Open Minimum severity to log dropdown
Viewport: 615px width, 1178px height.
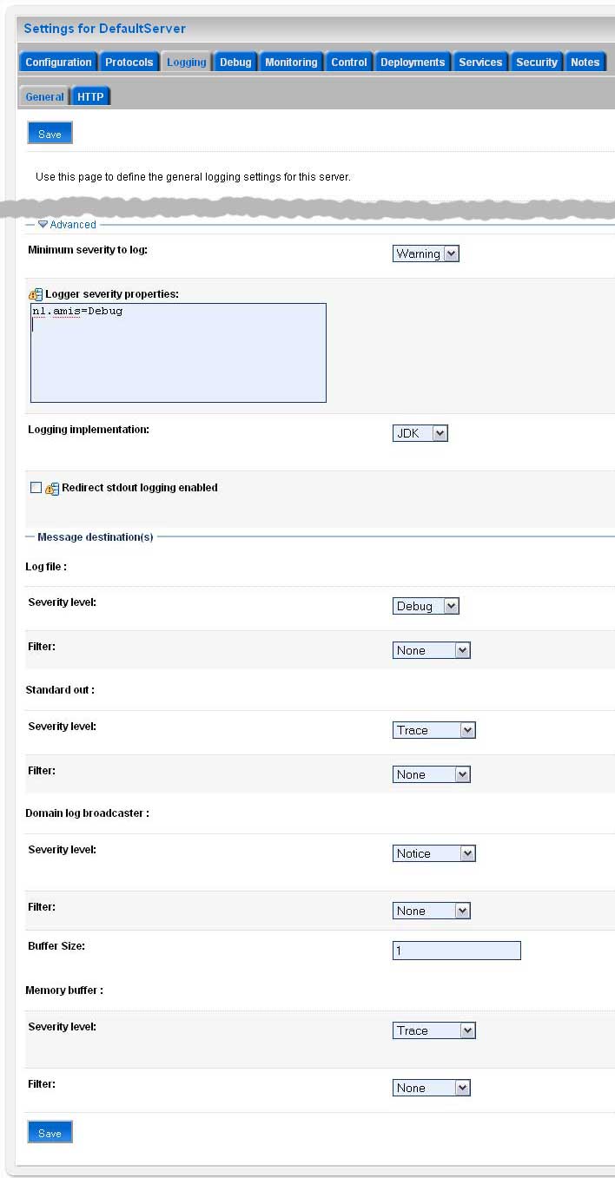tap(426, 253)
